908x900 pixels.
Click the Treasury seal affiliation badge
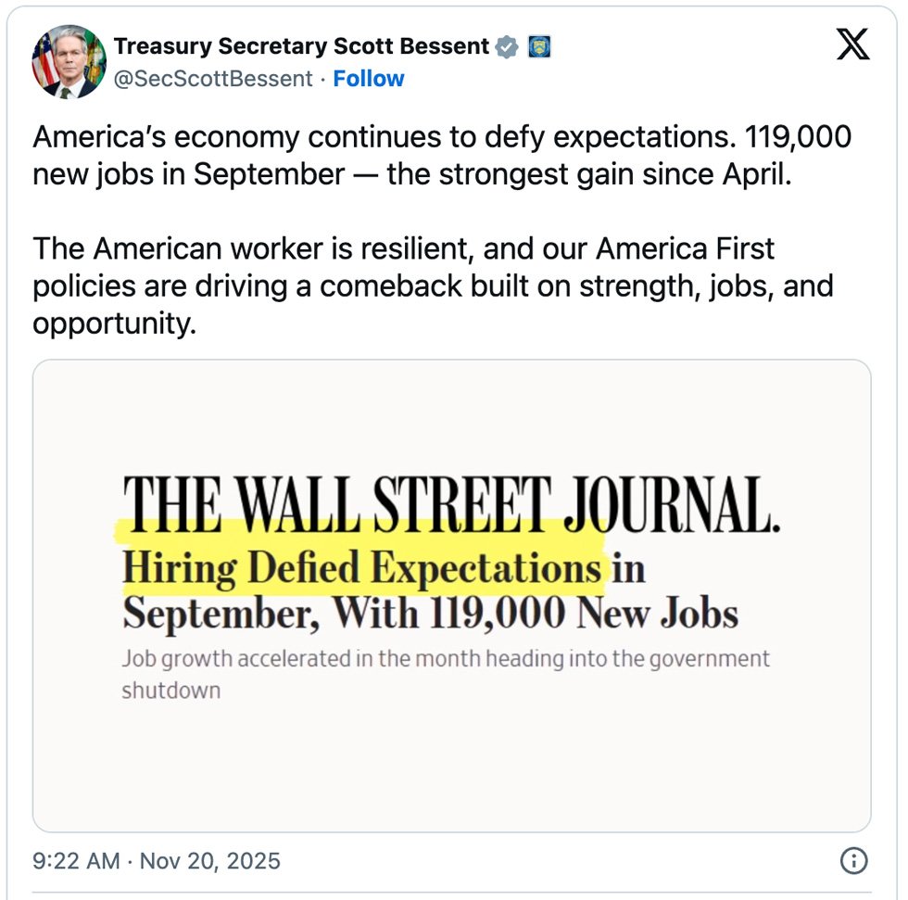click(x=539, y=46)
